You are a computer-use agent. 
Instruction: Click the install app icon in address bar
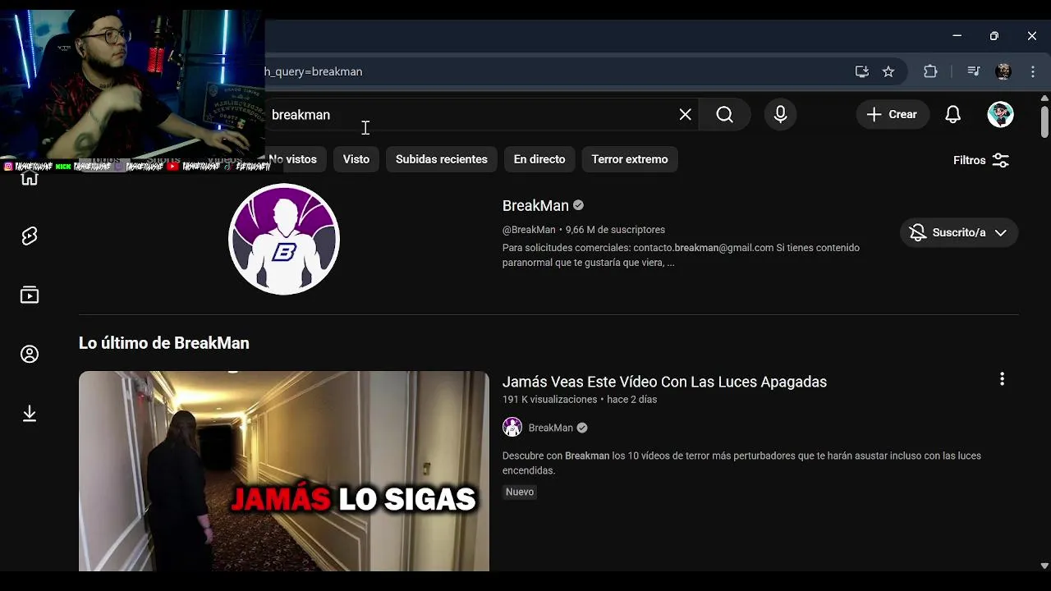point(861,71)
